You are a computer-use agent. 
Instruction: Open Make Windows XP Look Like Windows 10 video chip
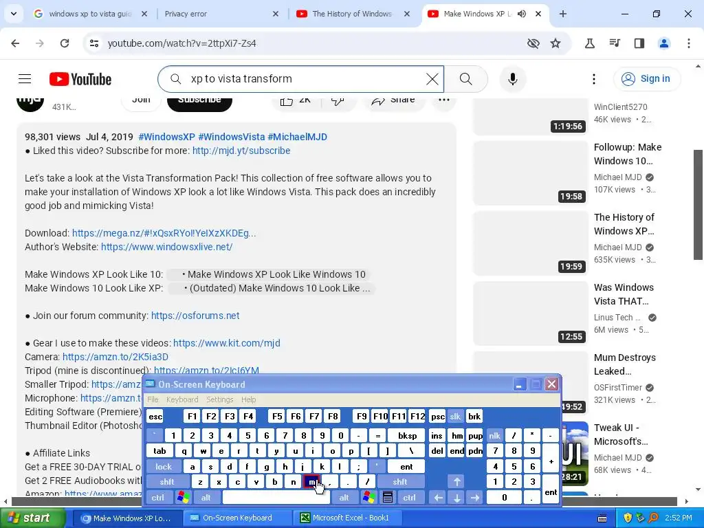269,274
